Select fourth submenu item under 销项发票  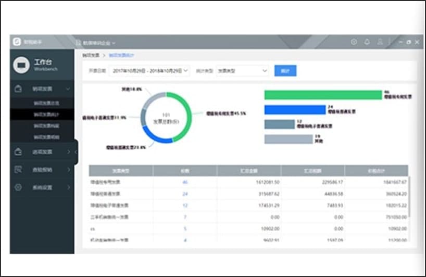point(46,137)
